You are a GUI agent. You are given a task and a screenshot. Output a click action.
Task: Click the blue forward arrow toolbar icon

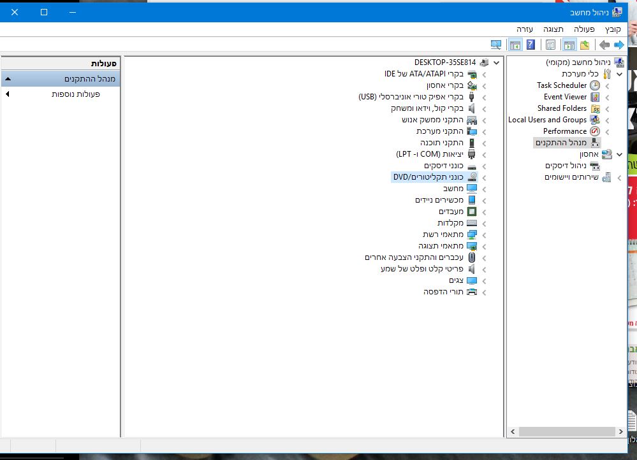click(619, 45)
